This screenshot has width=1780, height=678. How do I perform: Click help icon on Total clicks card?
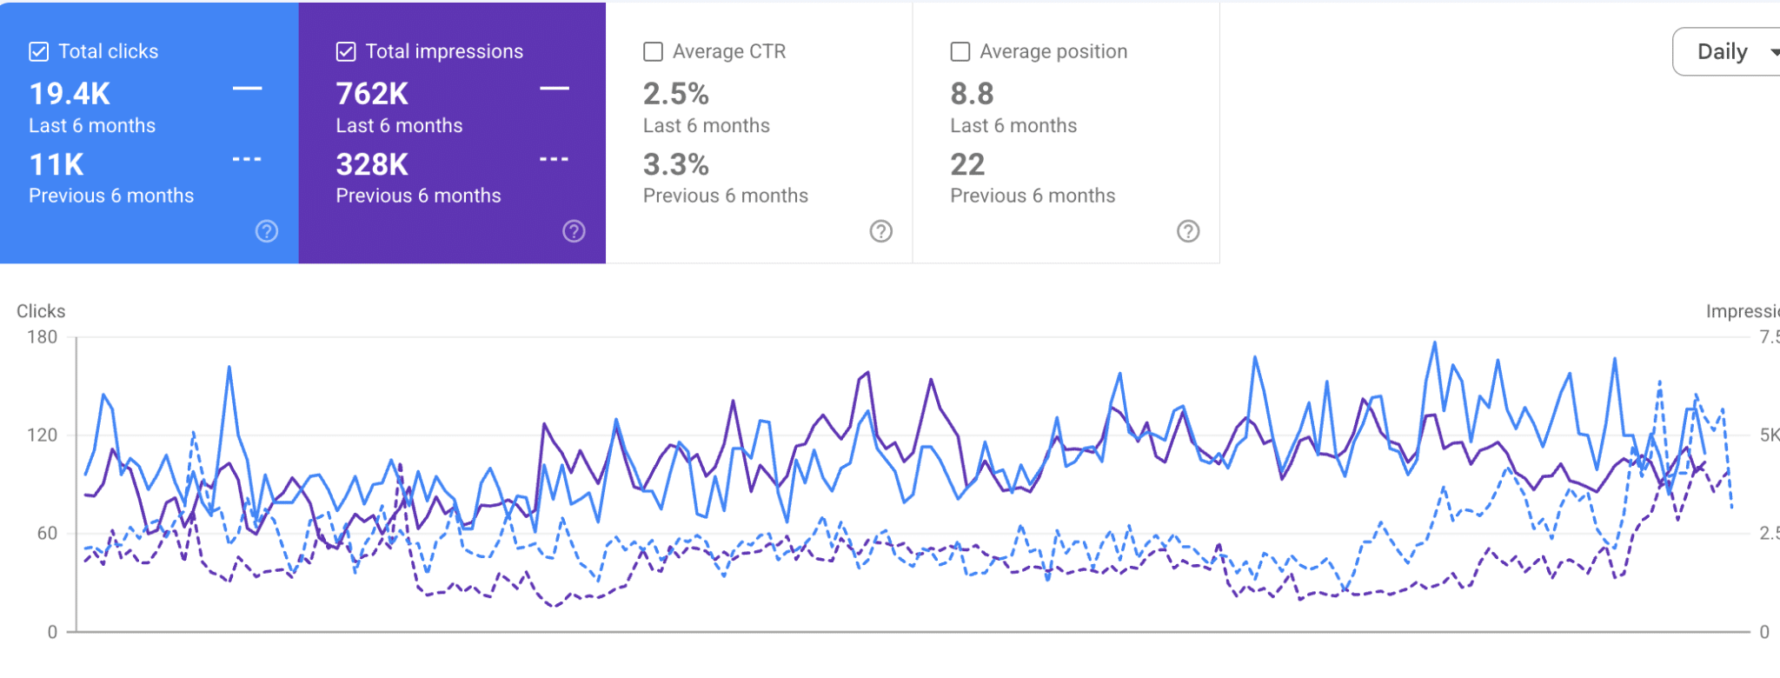(x=267, y=231)
